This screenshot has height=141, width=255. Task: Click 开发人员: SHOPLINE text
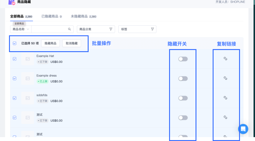(x=230, y=2)
